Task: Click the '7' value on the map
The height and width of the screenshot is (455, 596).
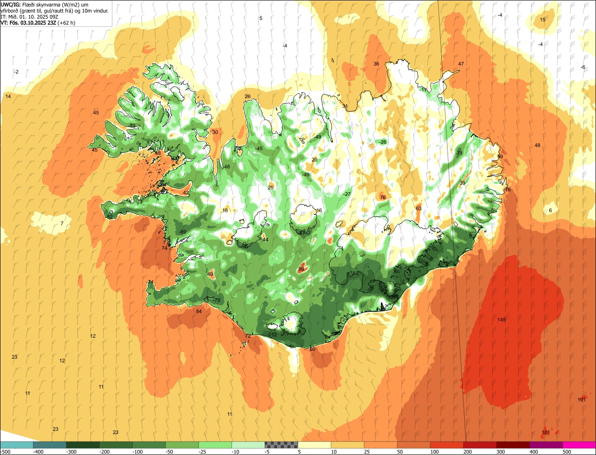Action: (x=62, y=223)
